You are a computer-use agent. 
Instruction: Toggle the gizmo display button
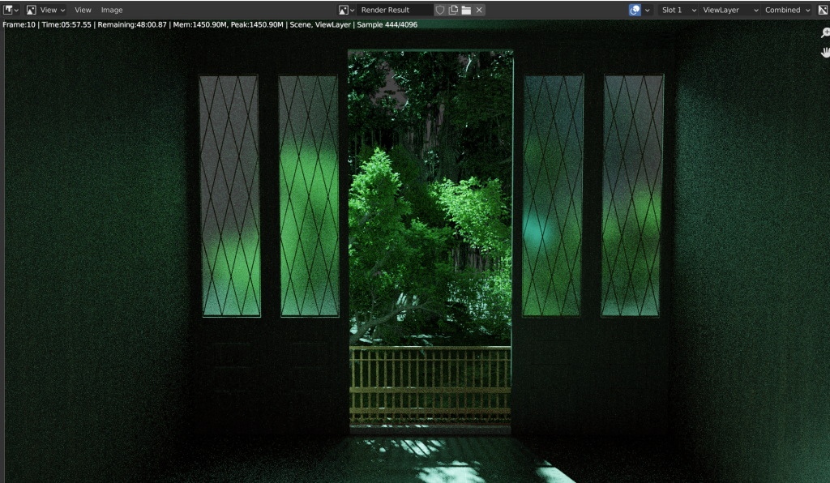tap(635, 10)
